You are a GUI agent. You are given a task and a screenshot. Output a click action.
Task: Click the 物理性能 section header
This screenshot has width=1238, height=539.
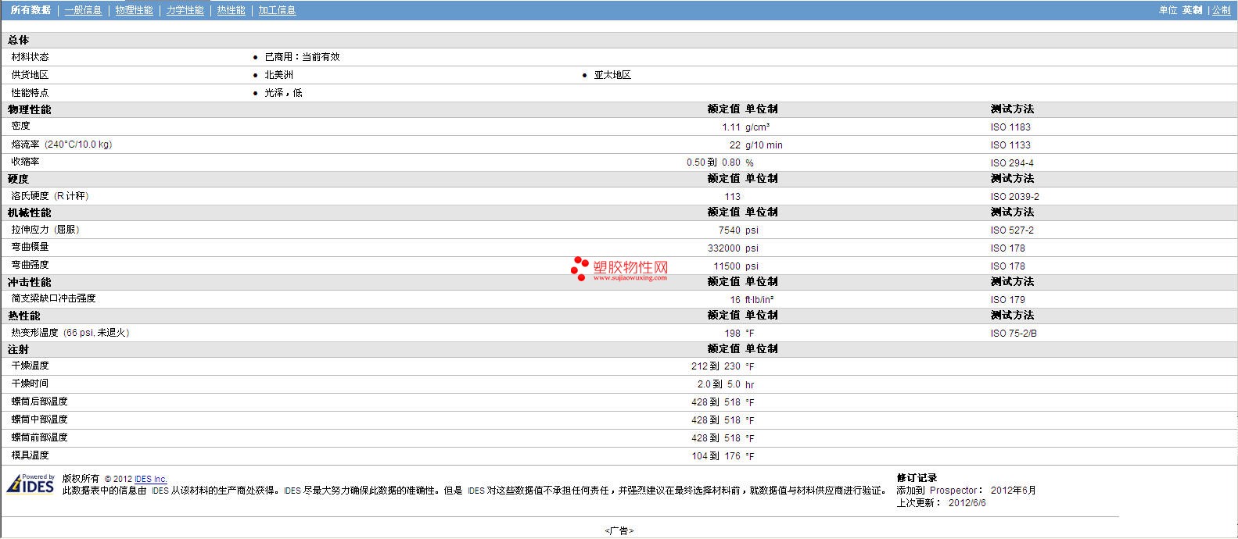point(30,109)
